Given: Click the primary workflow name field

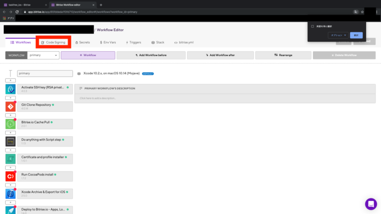Looking at the screenshot, I should 45,73.
